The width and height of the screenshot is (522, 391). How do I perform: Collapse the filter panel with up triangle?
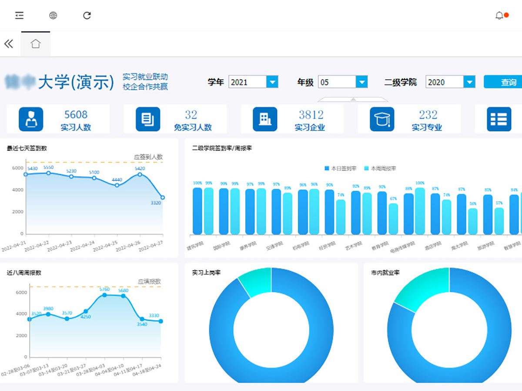pyautogui.click(x=353, y=99)
